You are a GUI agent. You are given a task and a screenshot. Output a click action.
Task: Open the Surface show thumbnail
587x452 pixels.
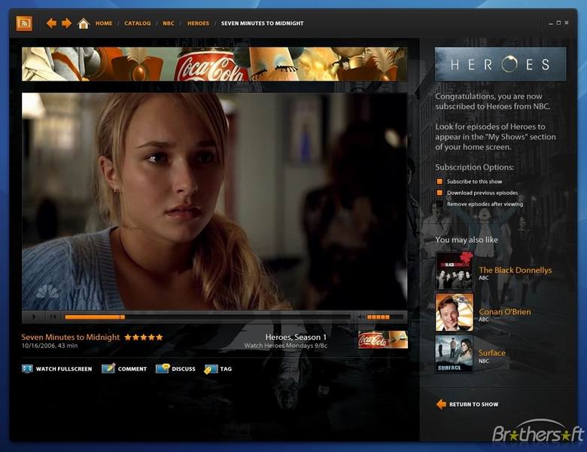point(454,354)
